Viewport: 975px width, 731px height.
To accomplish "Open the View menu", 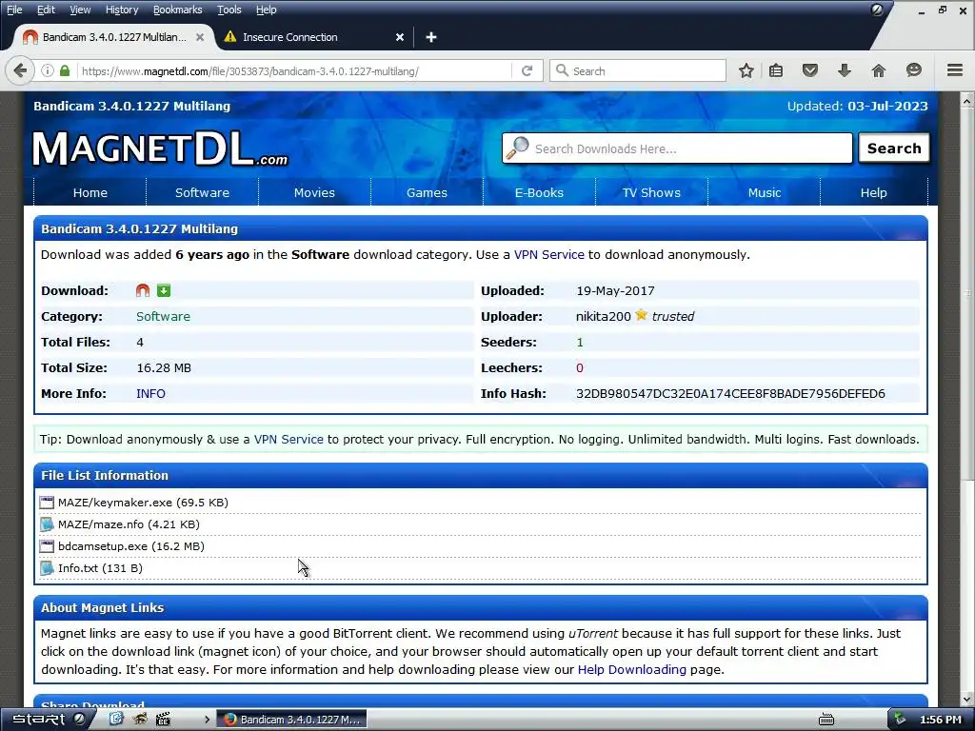I will click(x=80, y=10).
